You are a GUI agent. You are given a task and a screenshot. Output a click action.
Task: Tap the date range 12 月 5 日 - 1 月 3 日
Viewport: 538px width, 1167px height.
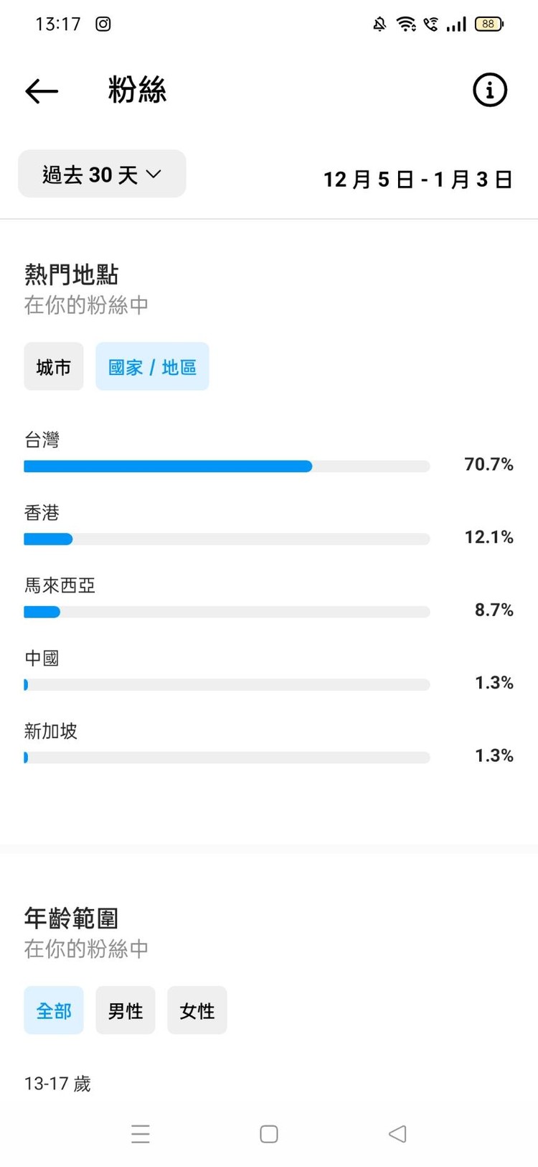click(x=418, y=180)
